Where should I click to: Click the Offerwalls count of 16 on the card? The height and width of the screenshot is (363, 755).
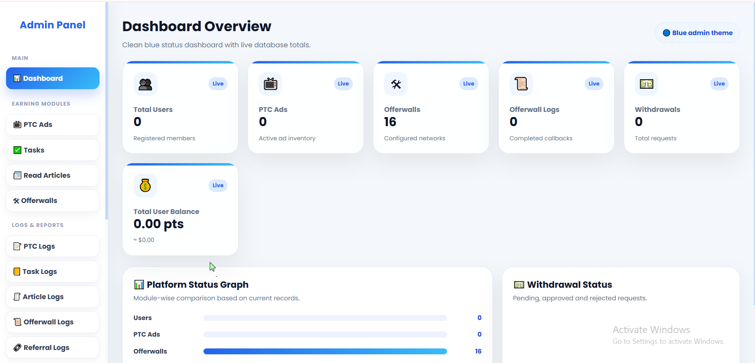[390, 122]
